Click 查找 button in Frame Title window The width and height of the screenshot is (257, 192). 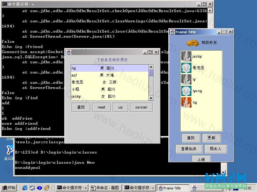point(191,138)
